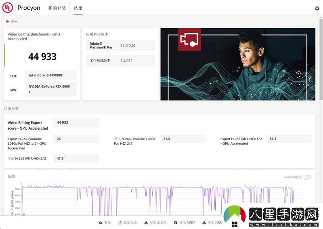Click the export to file download icon

point(146,223)
